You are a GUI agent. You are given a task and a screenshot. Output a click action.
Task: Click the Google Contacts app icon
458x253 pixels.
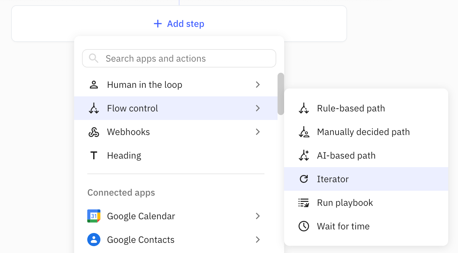[94, 240]
